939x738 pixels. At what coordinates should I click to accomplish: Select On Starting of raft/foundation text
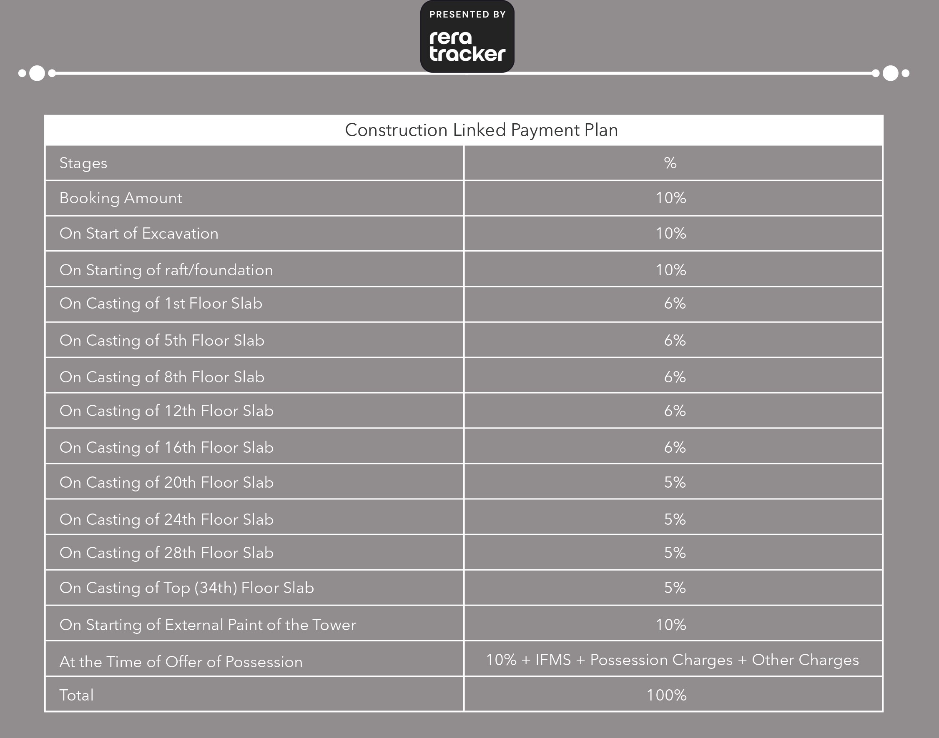tap(166, 270)
